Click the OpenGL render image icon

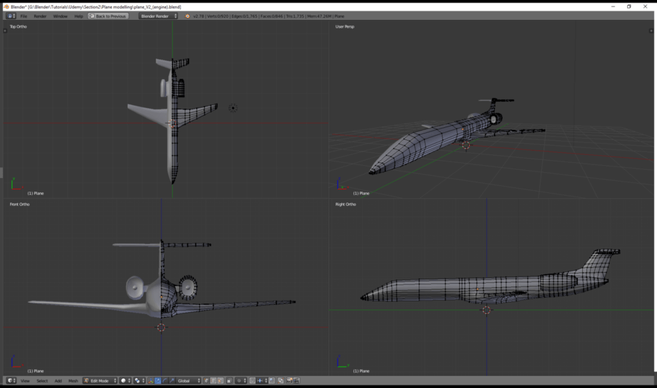(289, 380)
